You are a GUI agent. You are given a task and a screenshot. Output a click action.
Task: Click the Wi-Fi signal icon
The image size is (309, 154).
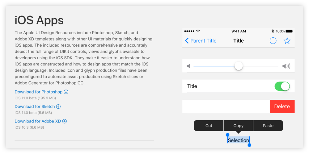(198, 31)
